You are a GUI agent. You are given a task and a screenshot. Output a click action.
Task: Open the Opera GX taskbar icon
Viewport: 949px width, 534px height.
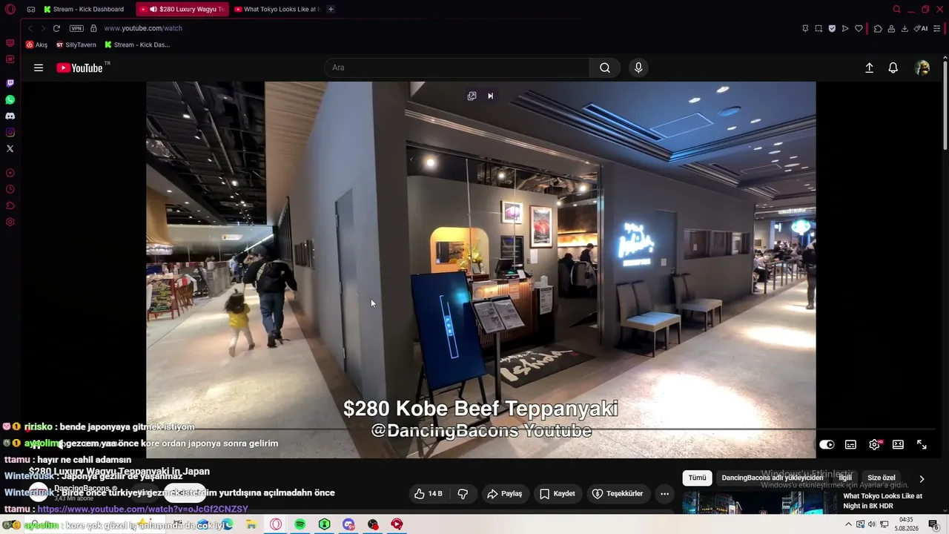coord(276,524)
